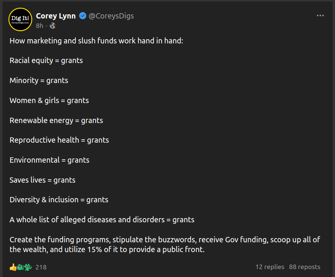Viewport: 335px width, 277px height.
Task: View the 88 reposts
Action: point(304,267)
